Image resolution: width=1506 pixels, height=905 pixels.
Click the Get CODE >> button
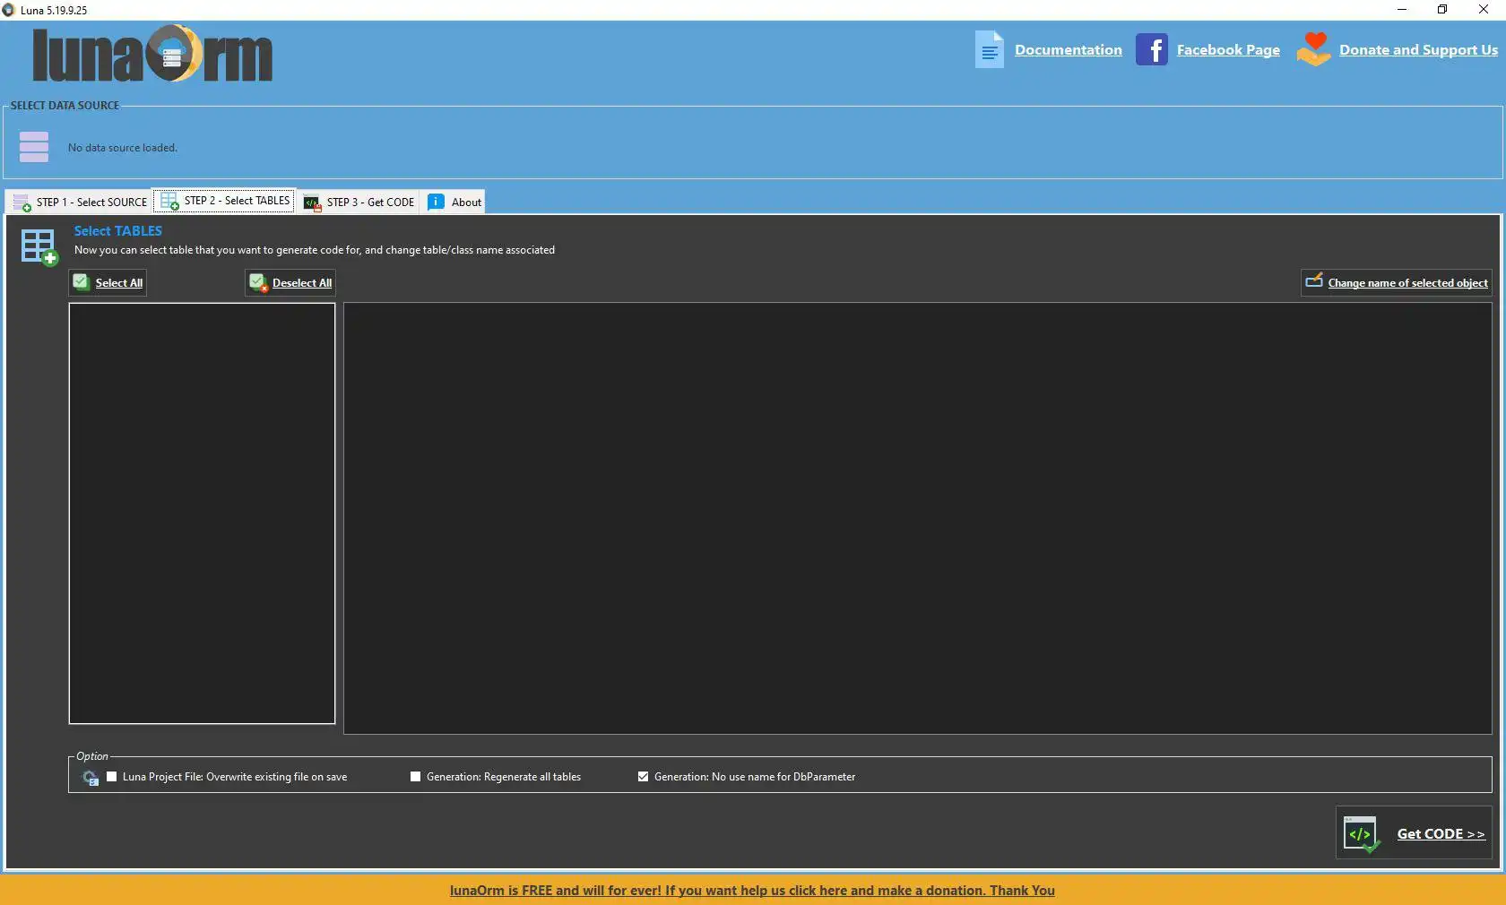point(1414,833)
